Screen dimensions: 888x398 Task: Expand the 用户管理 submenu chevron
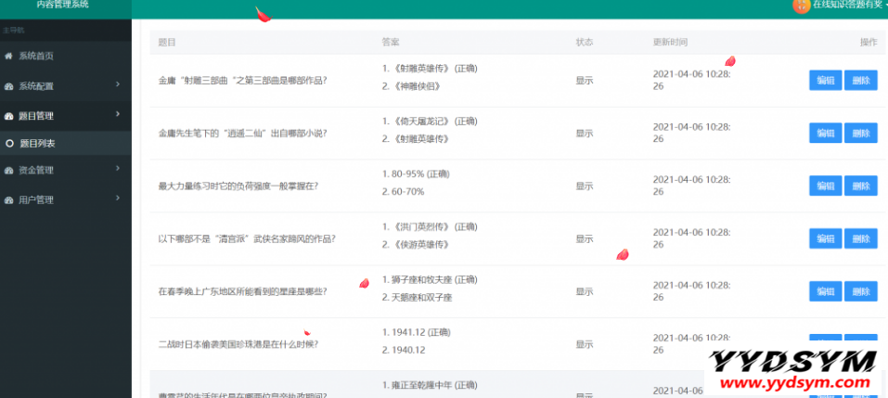click(118, 199)
